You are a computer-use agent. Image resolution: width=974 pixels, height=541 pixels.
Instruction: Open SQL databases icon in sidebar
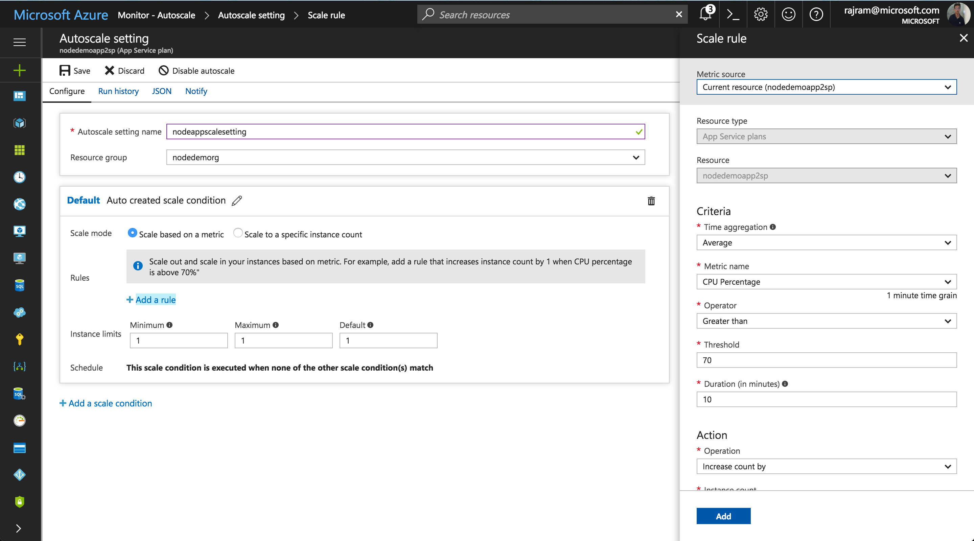tap(19, 285)
